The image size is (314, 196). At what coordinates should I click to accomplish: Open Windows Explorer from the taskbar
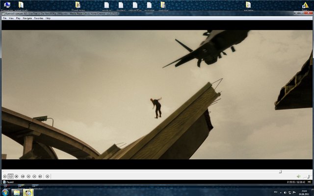pyautogui.click(x=17, y=193)
